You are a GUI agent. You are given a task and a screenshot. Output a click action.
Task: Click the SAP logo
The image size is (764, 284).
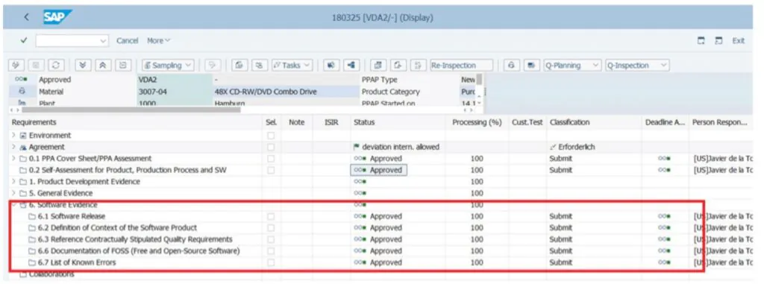pos(57,17)
